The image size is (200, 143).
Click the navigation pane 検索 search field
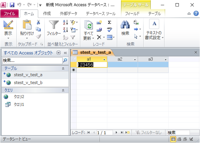pyautogui.click(x=32, y=60)
